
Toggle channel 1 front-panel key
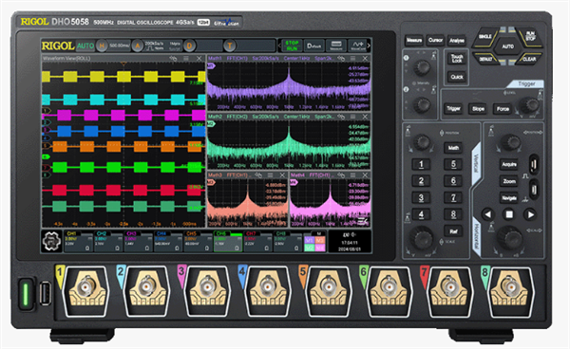pos(421,164)
